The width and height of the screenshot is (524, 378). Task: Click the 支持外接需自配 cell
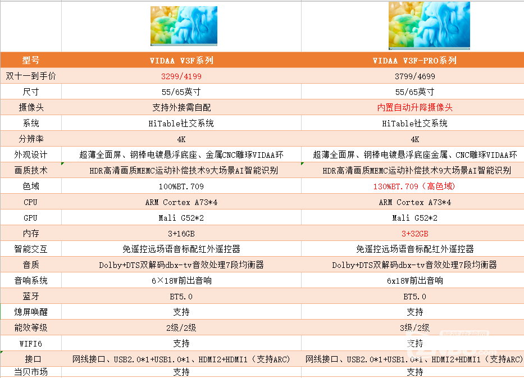tap(181, 107)
